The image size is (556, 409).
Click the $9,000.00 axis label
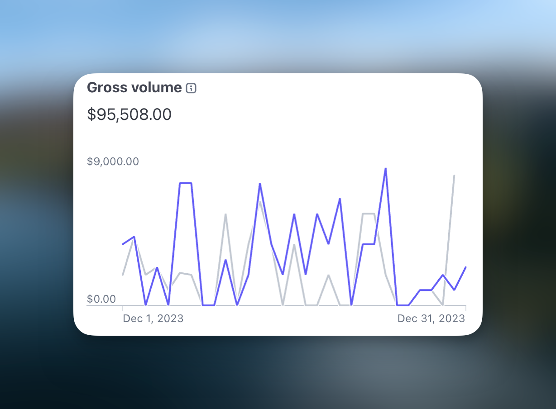click(x=113, y=162)
